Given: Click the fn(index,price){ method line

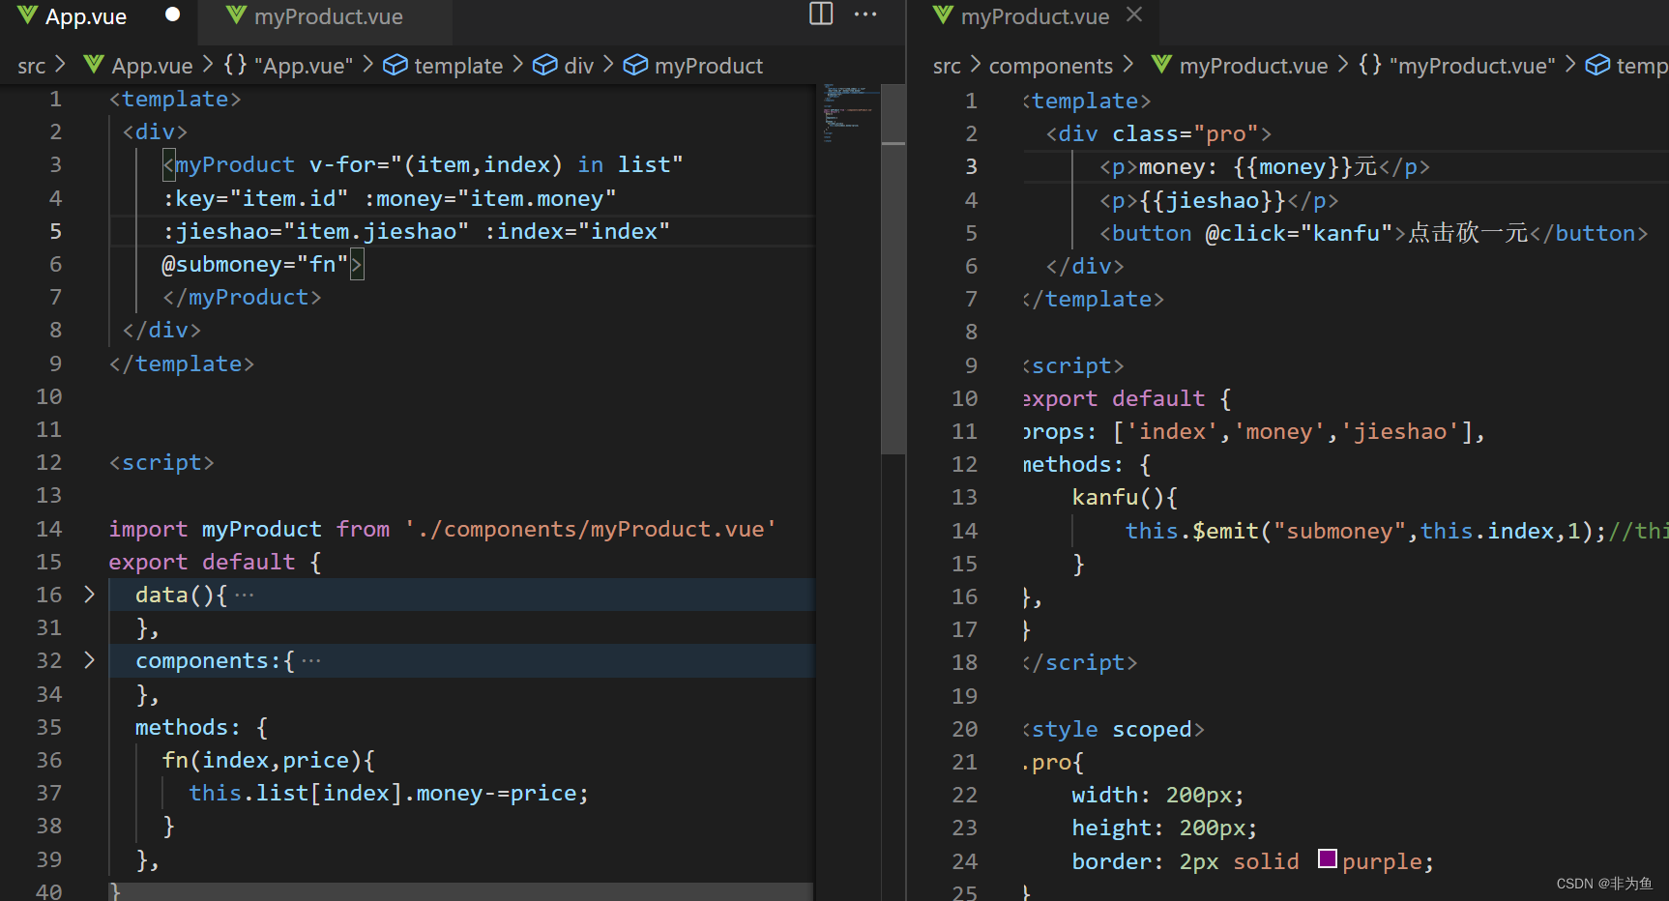Looking at the screenshot, I should (268, 760).
